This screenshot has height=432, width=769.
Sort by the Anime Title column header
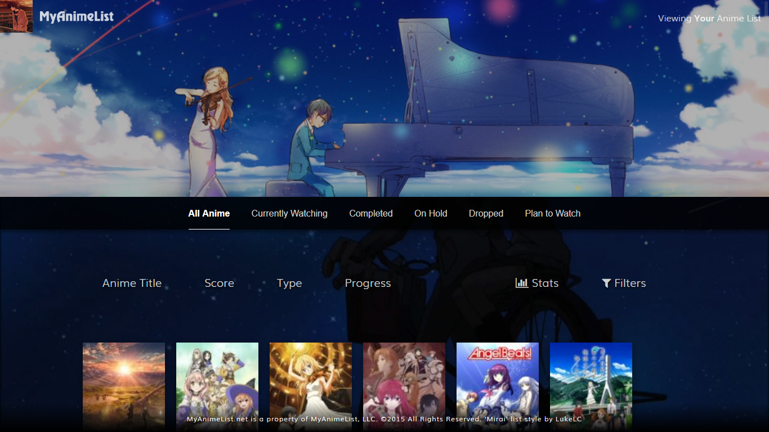(132, 283)
